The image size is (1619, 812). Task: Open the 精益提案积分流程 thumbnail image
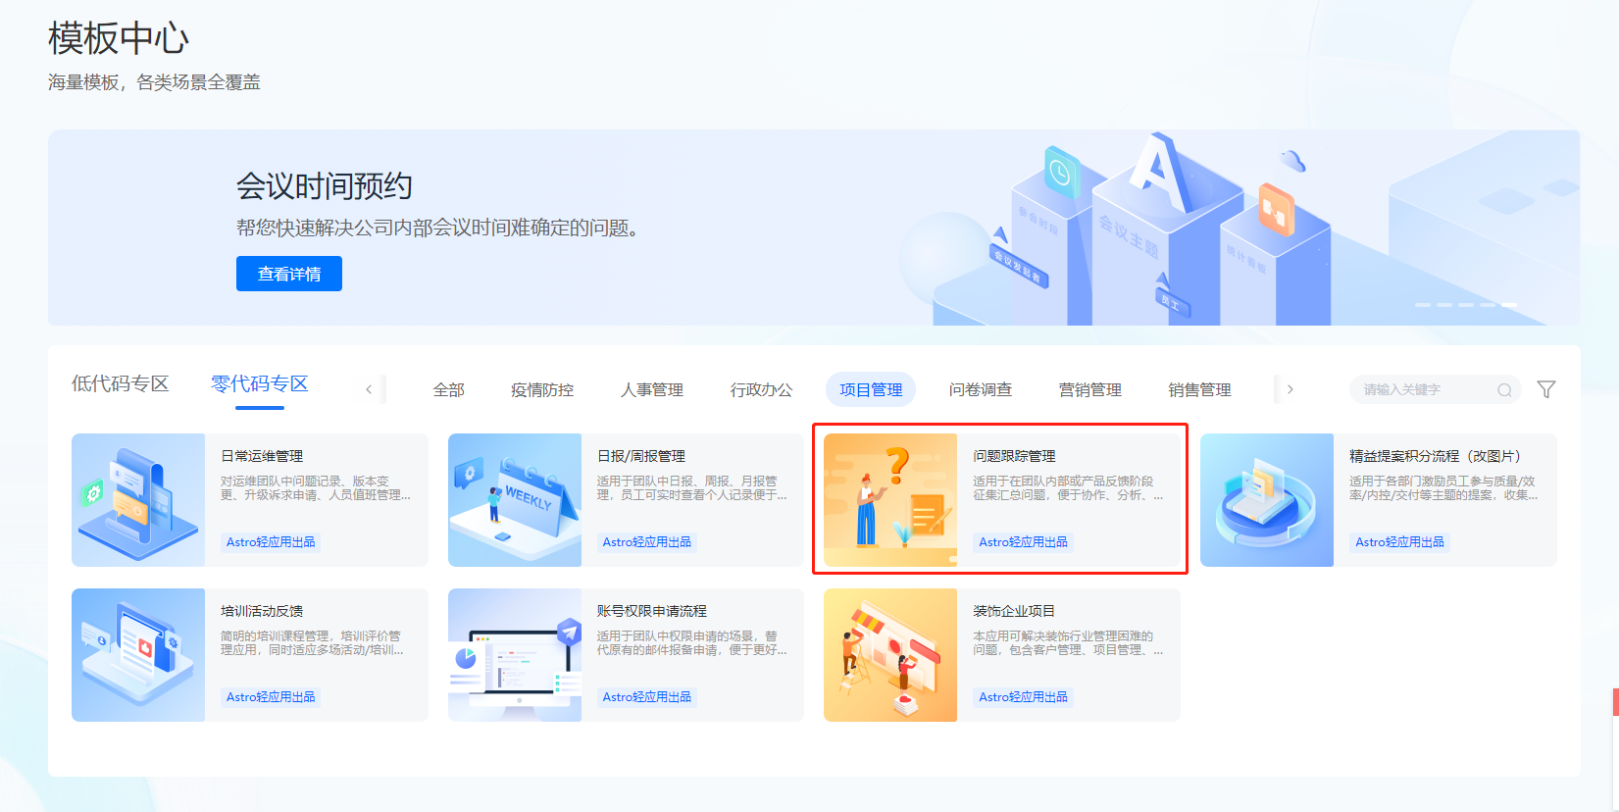click(1267, 500)
